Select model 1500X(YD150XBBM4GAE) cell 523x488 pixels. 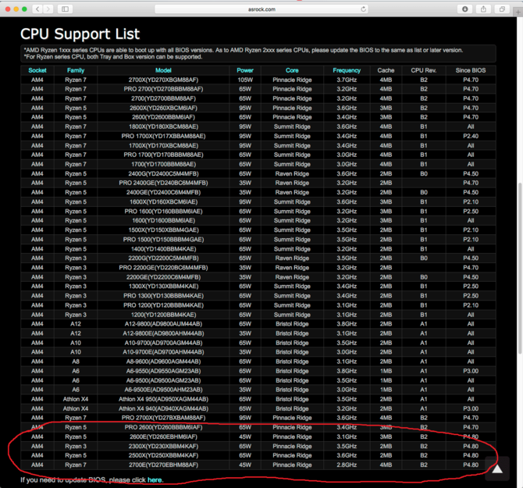tap(163, 230)
